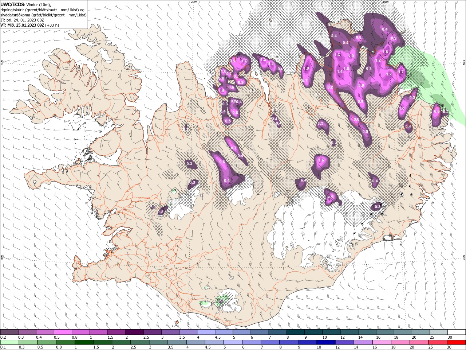Click 'VT: Mið. 25.01.2023 09Z' valid-time text
466x350 pixels.
(x=23, y=25)
